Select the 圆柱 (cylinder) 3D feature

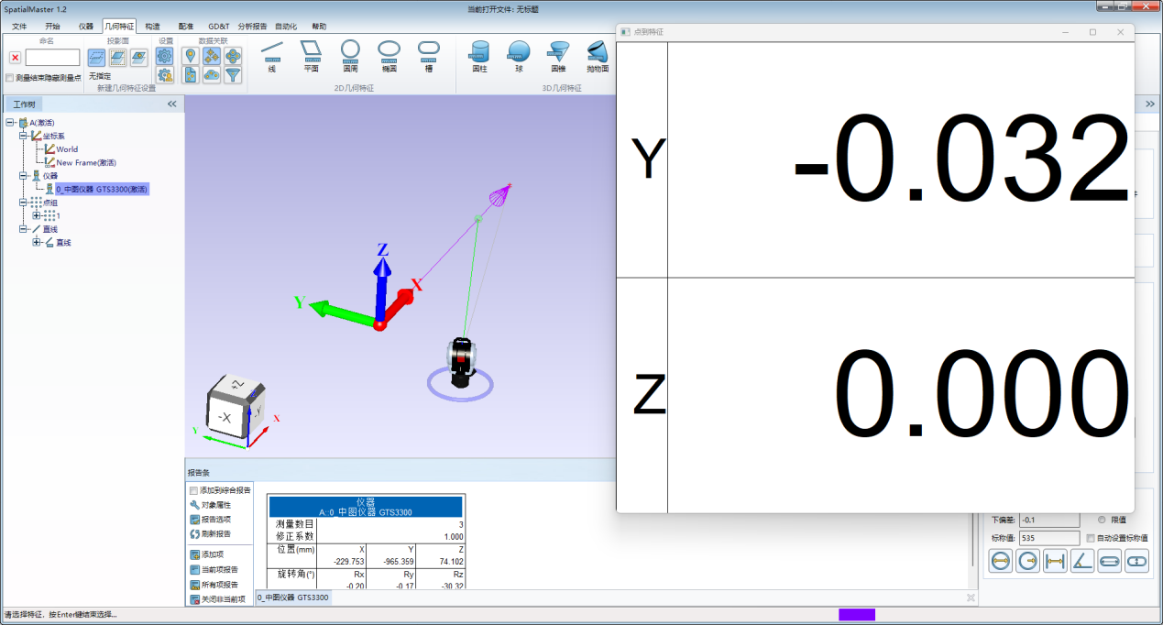pyautogui.click(x=479, y=55)
